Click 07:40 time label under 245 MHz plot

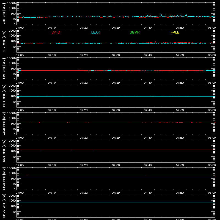click(x=148, y=28)
